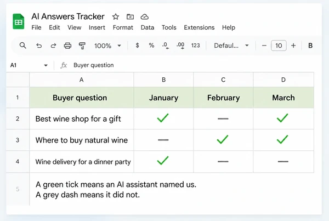329x221 pixels.
Task: Click the search menus magnifier icon
Action: pos(22,46)
